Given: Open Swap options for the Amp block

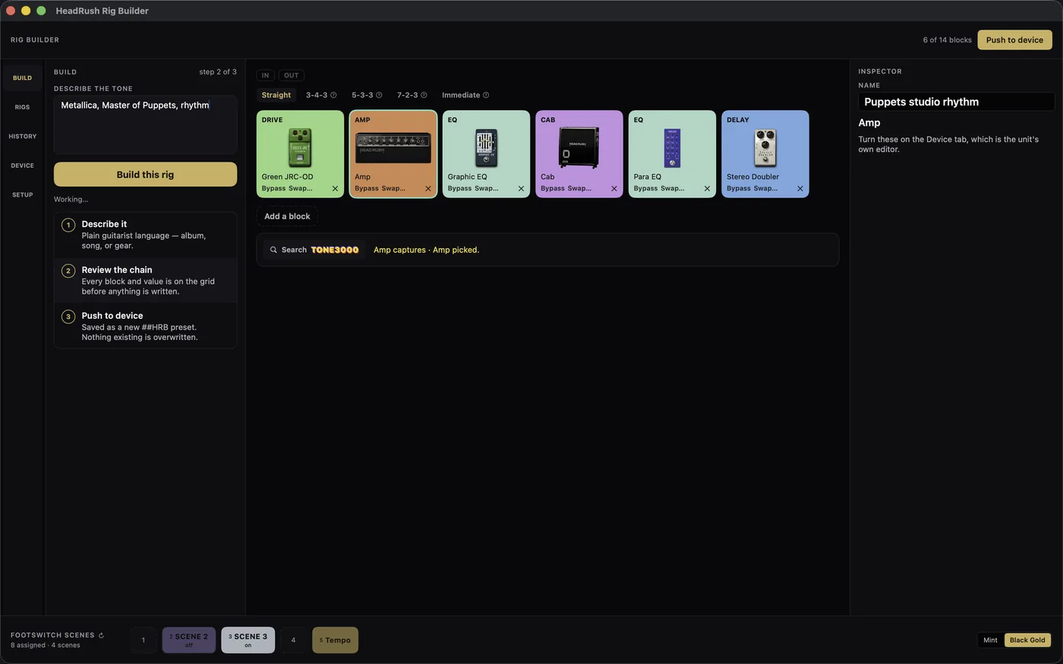Looking at the screenshot, I should click(393, 188).
